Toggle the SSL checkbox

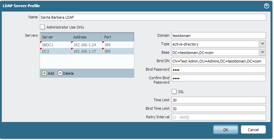[174, 91]
